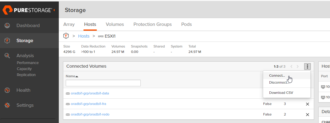Image resolution: width=330 pixels, height=123 pixels.
Task: Go to previous page of Connected Volumes
Action: click(x=292, y=66)
